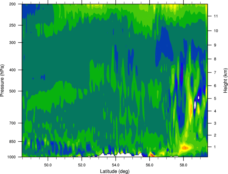This screenshot has height=174, width=228.
Task: Click the 3 km height tick label
Action: click(215, 123)
